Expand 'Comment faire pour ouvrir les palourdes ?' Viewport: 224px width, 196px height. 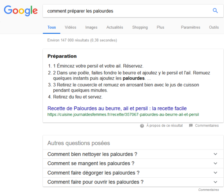point(133,182)
